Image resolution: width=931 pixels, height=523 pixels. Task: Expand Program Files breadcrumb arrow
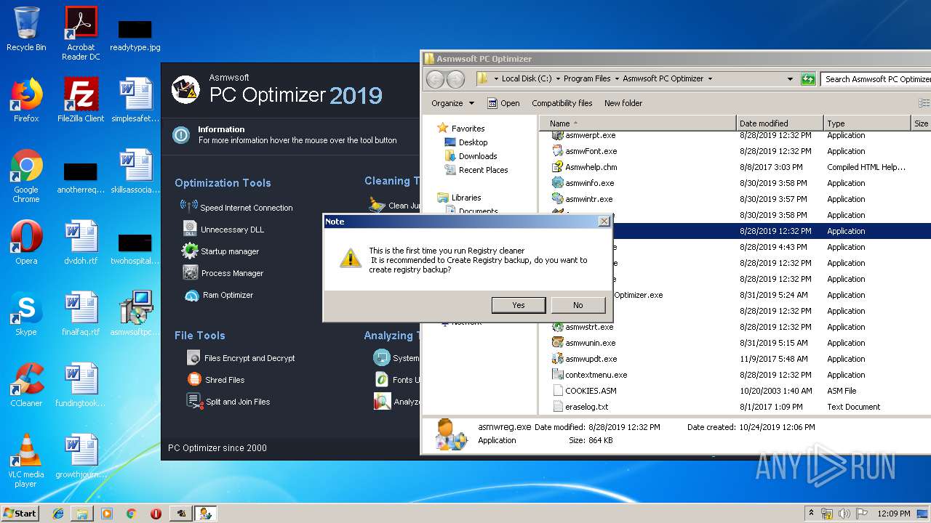(x=617, y=78)
